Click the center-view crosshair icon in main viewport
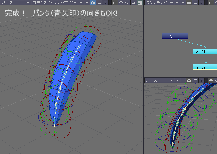 point(115,3)
